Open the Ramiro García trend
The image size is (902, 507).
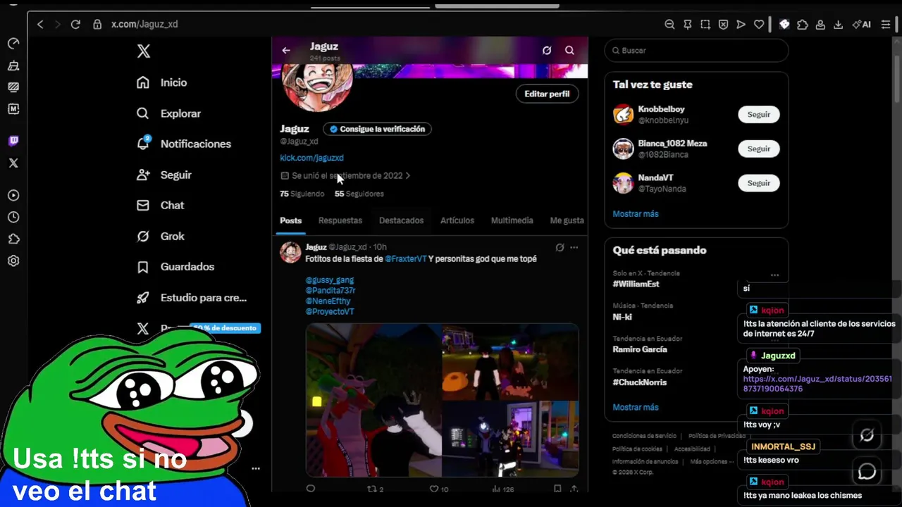tap(640, 349)
